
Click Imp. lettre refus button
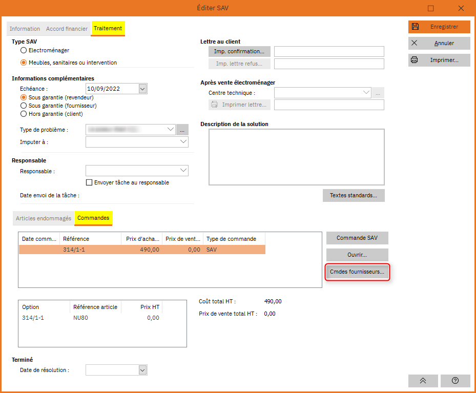(x=239, y=64)
